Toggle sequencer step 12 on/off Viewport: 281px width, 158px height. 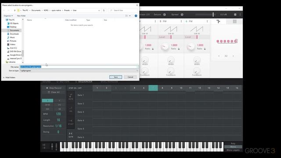pyautogui.click(x=200, y=88)
